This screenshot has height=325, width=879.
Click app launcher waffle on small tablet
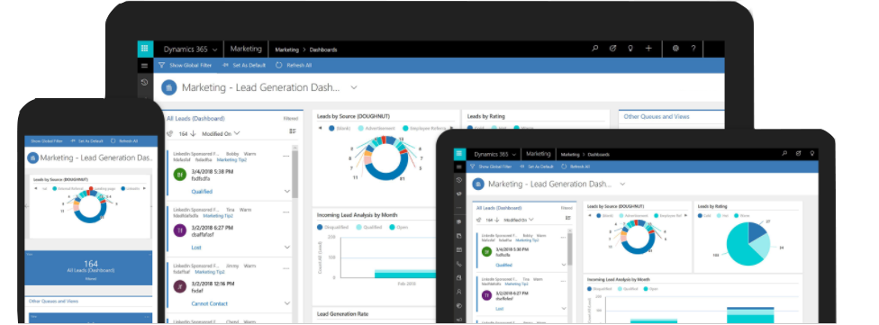click(459, 154)
